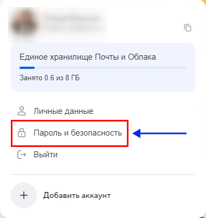
Task: Click the blue arrow's triangular head
Action: point(137,133)
